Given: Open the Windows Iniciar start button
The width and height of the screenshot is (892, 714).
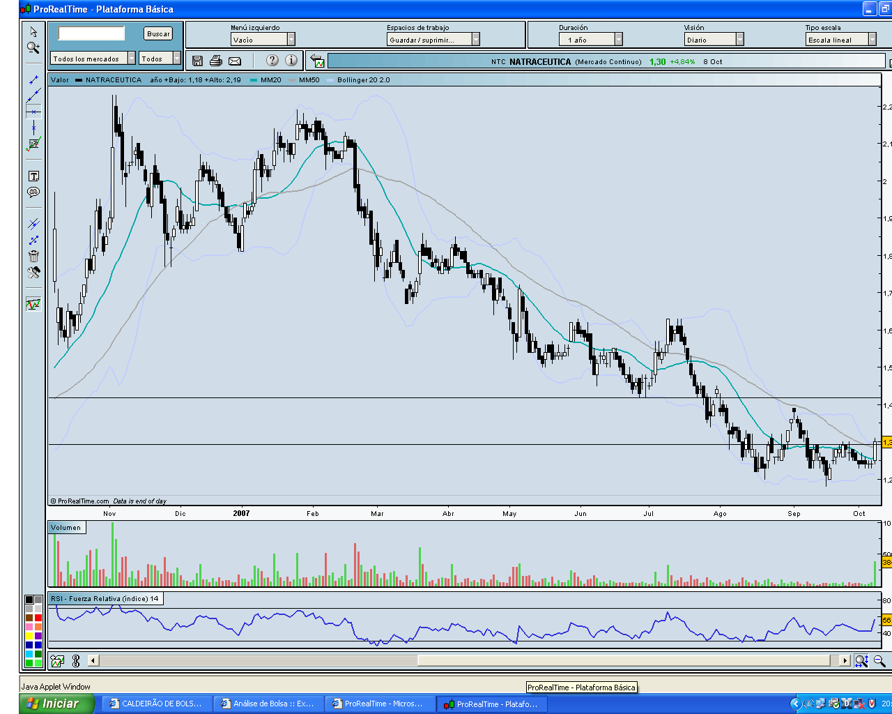Looking at the screenshot, I should click(56, 704).
